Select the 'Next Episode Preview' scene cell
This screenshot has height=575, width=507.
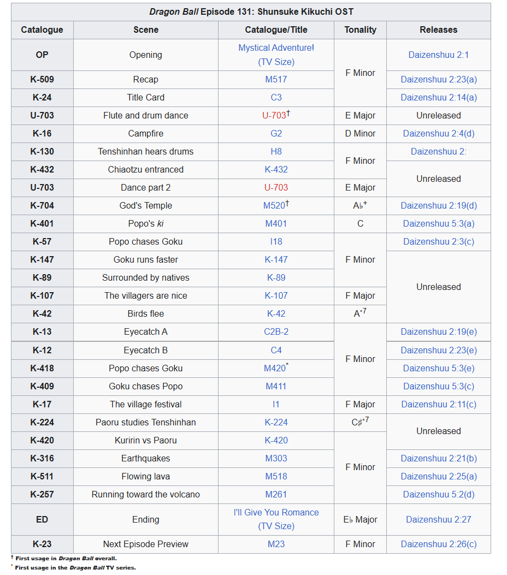(x=146, y=543)
